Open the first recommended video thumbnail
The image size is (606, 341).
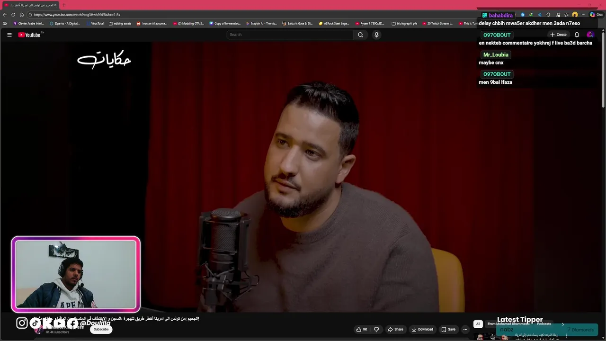492,337
